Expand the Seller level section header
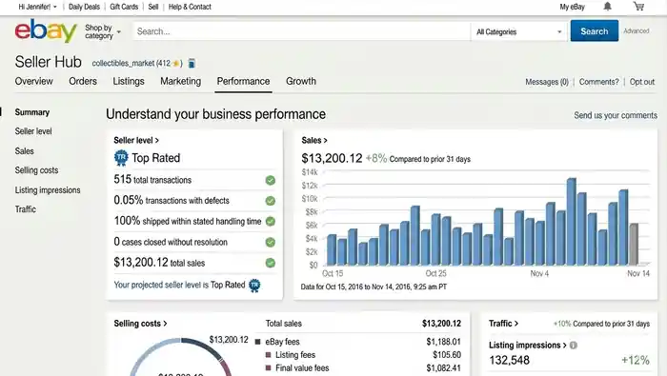The width and height of the screenshot is (667, 376). (x=136, y=140)
